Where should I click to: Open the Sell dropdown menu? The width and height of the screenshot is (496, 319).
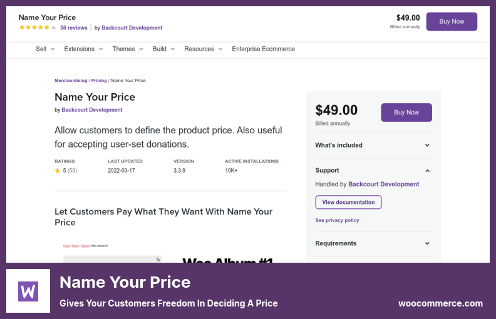point(45,49)
